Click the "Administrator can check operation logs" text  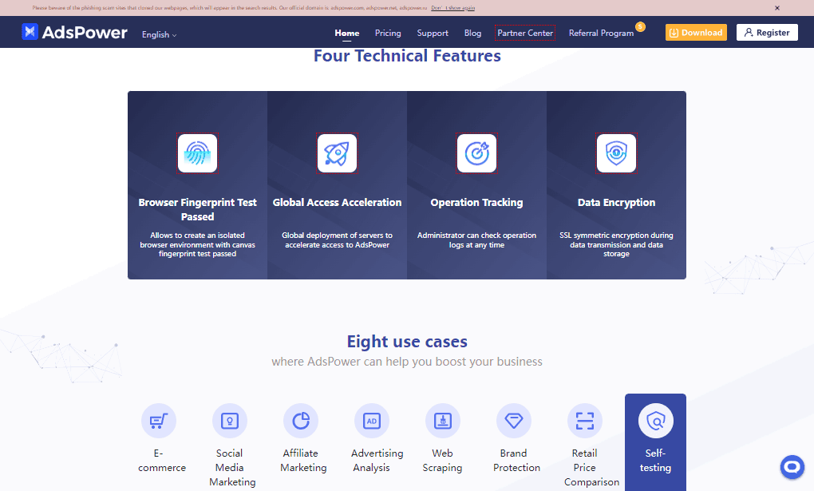coord(476,240)
